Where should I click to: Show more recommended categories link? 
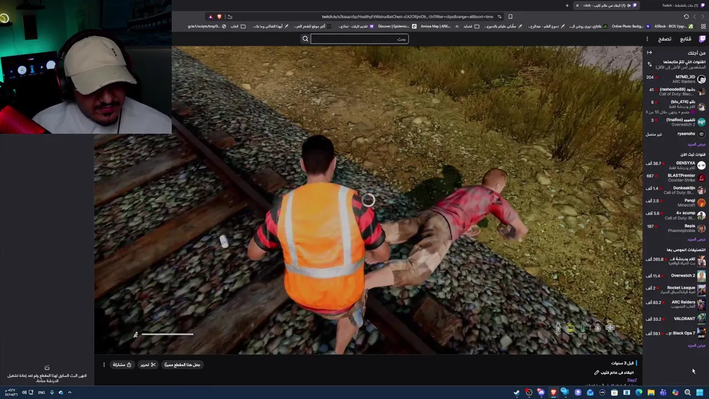point(696,345)
